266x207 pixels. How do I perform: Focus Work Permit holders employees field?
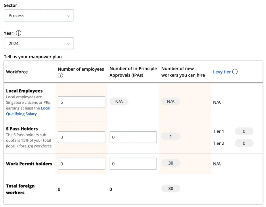pyautogui.click(x=81, y=164)
